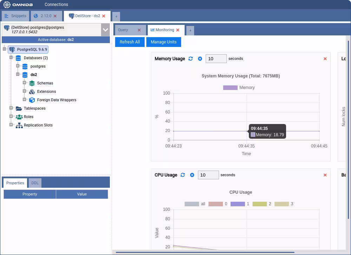The width and height of the screenshot is (351, 255).
Task: Refresh the CPU Usage unit
Action: tap(183, 175)
